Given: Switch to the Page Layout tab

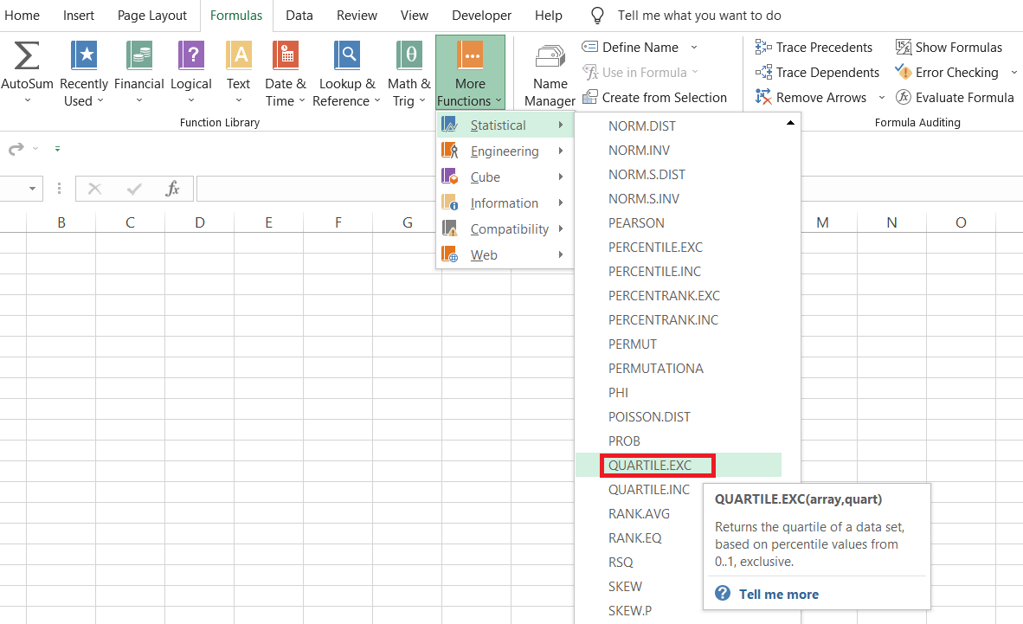Looking at the screenshot, I should tap(152, 16).
